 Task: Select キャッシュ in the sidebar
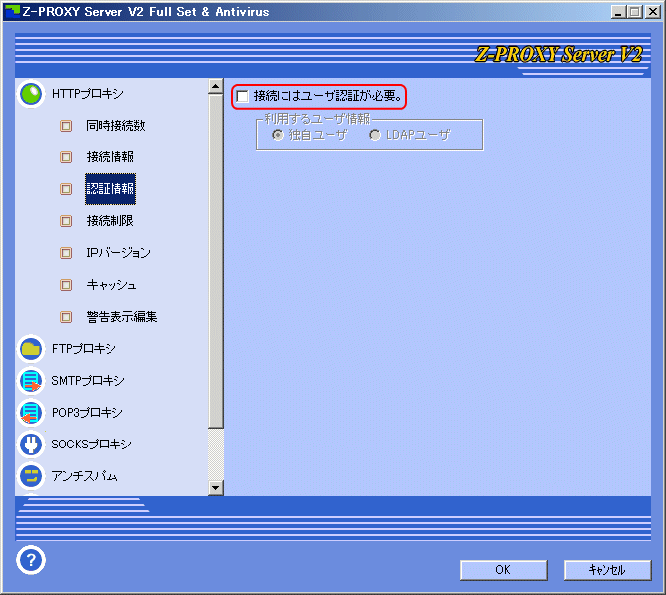coord(111,285)
